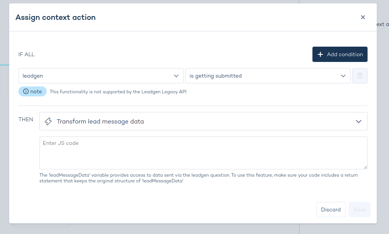
Task: Close the Assign context action dialog
Action: click(x=363, y=17)
